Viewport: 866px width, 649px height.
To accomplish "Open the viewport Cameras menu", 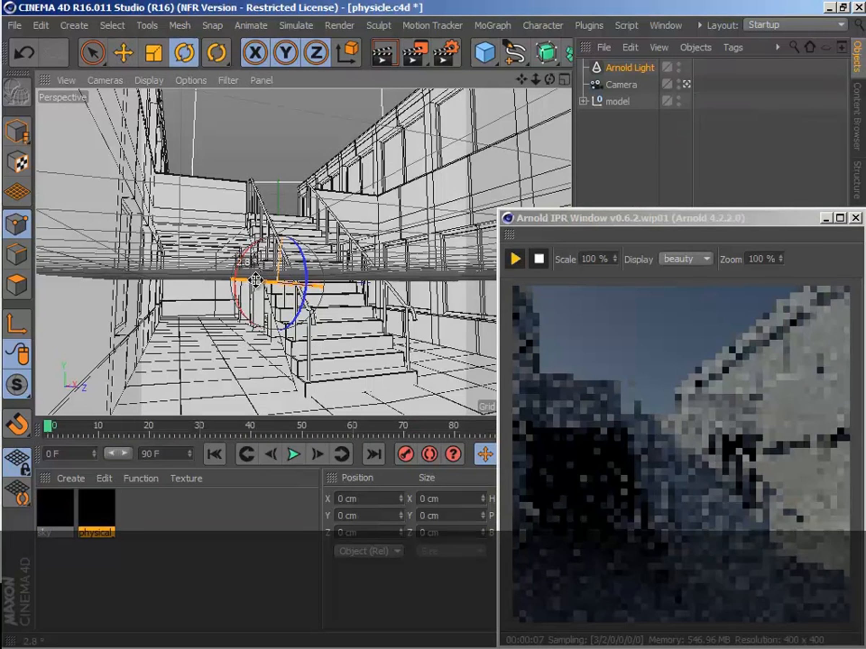I will [x=105, y=80].
